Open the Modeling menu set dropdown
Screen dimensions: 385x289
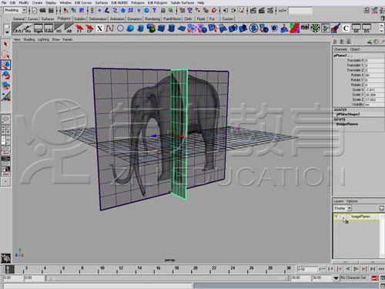15,10
